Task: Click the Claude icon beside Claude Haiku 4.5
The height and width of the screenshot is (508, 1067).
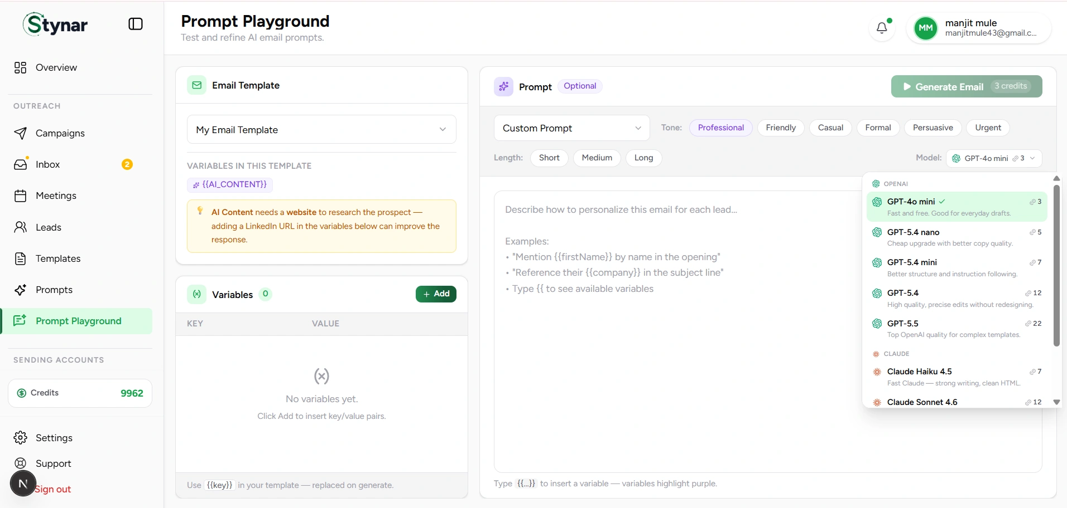Action: pyautogui.click(x=877, y=372)
